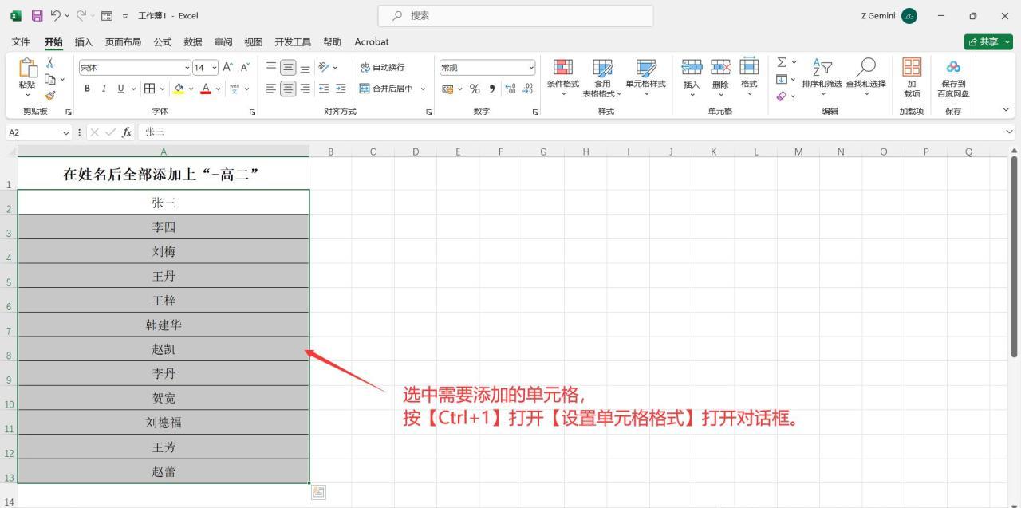
Task: Expand 合并后居中 dropdown arrow
Action: point(423,89)
